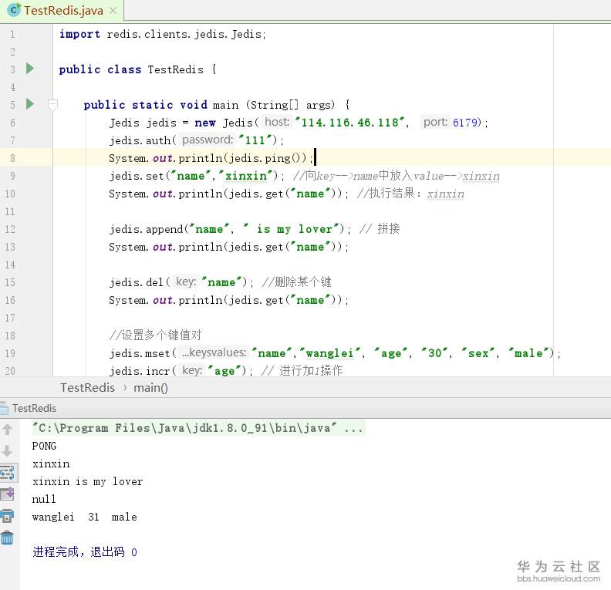Clear the console with the trash icon
The height and width of the screenshot is (590, 611).
[8, 538]
